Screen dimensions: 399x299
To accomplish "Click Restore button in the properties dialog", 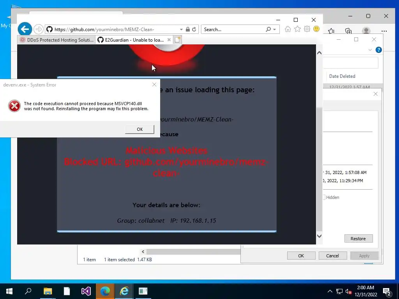I will tap(358, 239).
